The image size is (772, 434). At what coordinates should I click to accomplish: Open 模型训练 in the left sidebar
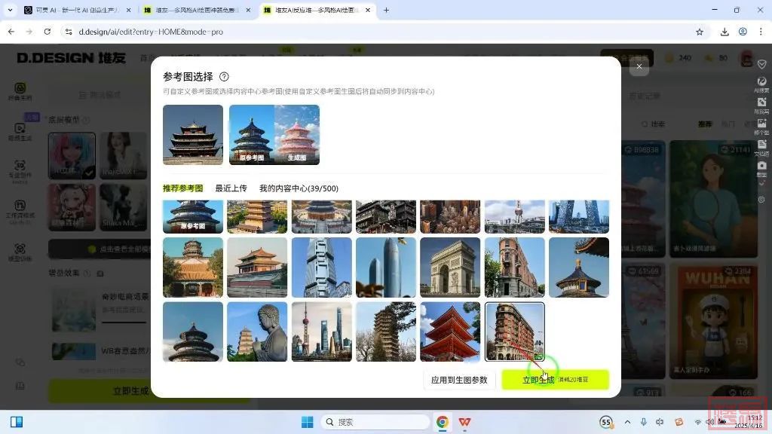click(x=20, y=252)
